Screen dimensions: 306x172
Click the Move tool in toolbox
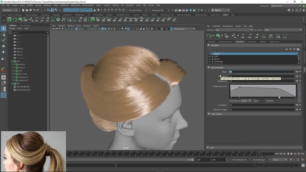tap(3, 46)
